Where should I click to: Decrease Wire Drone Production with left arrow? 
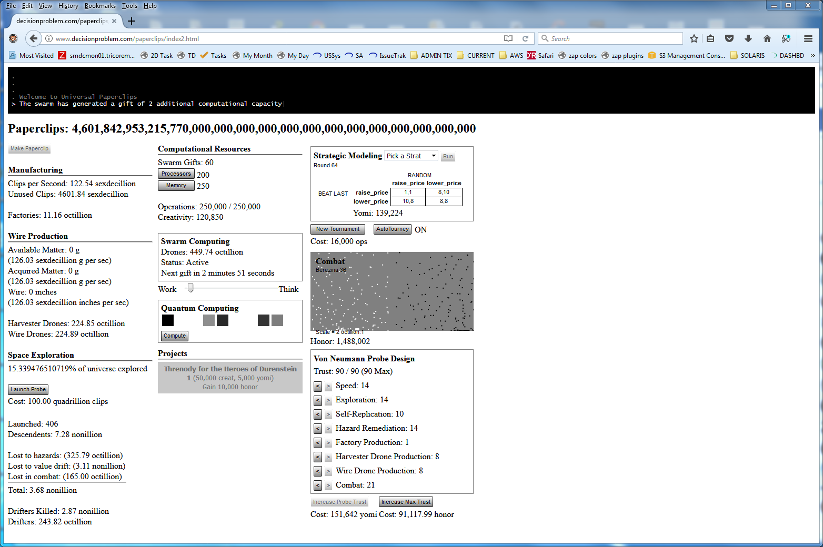pyautogui.click(x=318, y=472)
